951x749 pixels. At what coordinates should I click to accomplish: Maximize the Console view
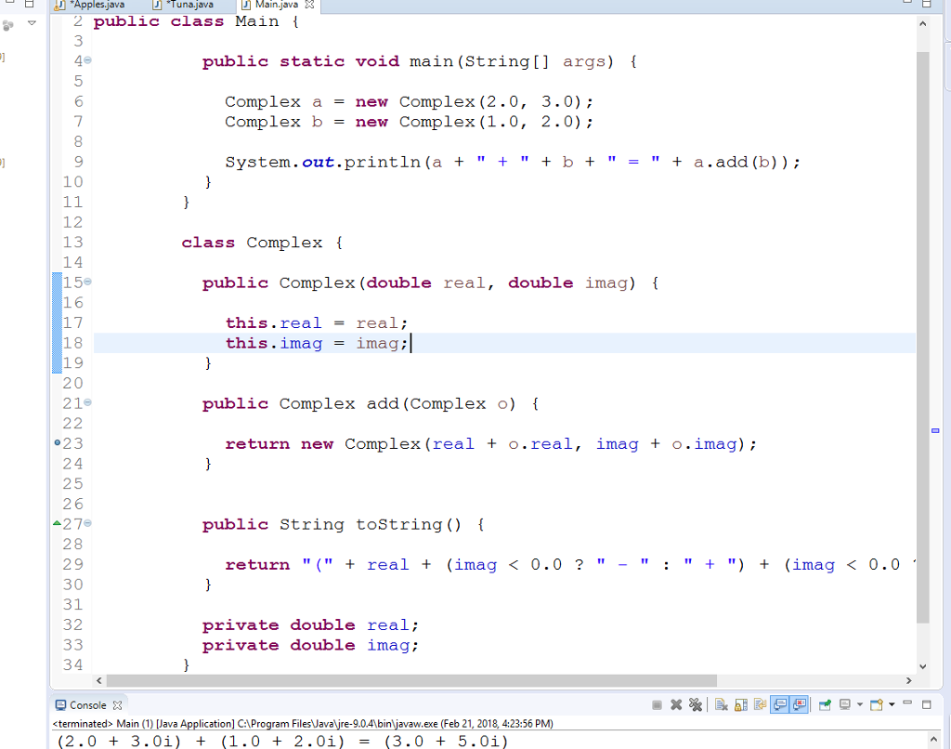point(926,703)
